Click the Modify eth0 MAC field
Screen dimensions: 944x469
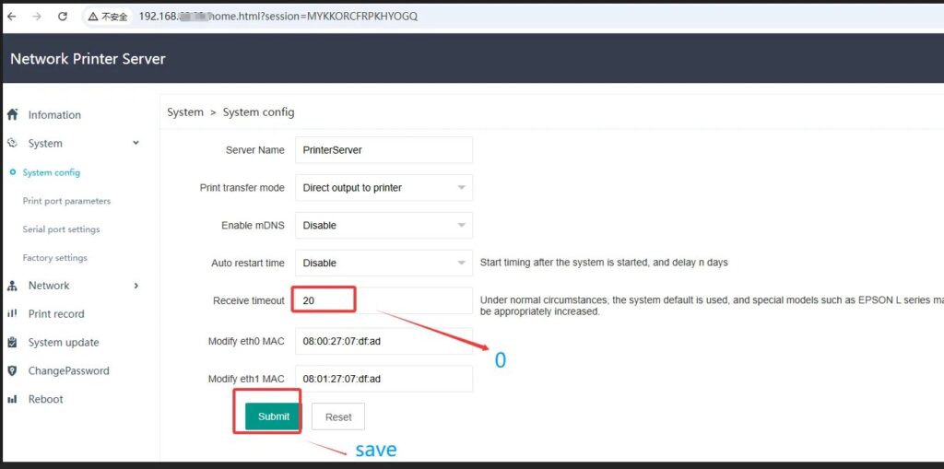383,341
